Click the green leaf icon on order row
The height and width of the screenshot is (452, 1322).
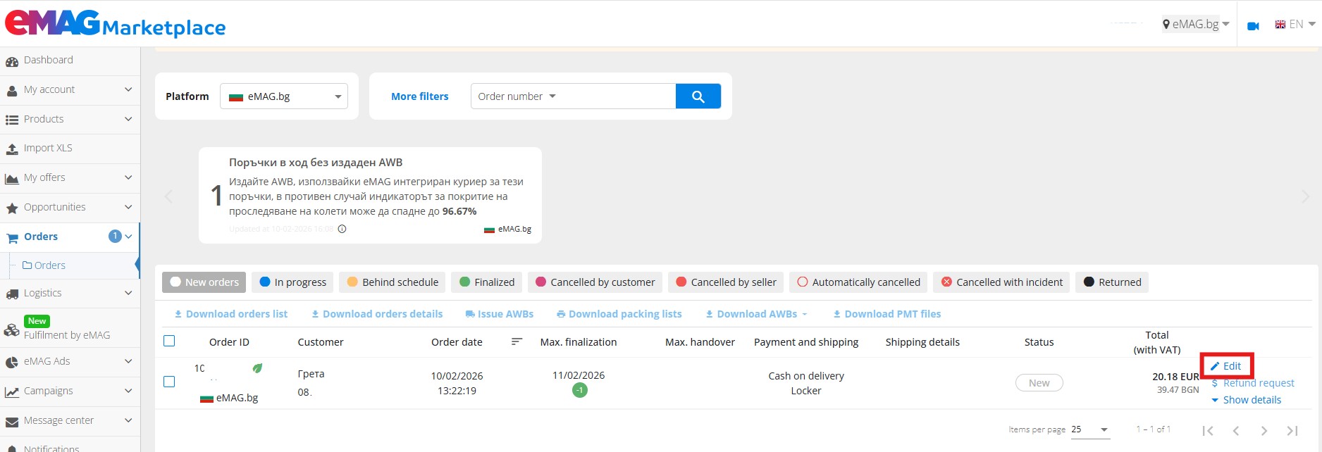click(258, 368)
